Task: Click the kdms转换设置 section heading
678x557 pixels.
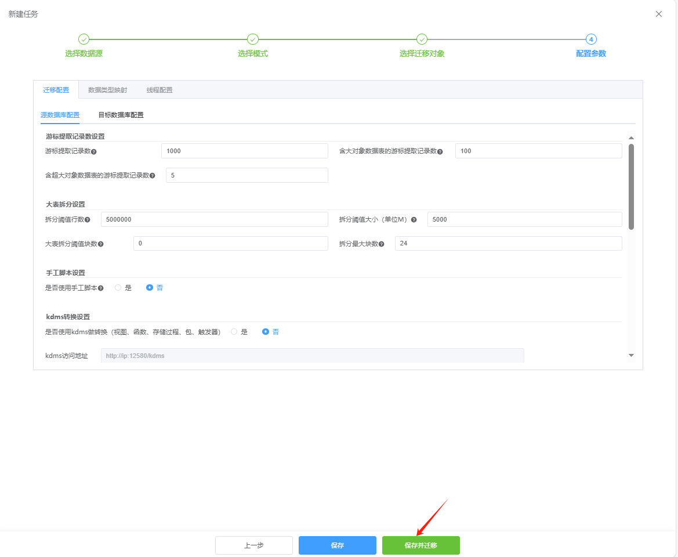Action: pyautogui.click(x=68, y=317)
